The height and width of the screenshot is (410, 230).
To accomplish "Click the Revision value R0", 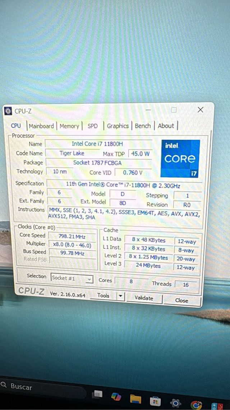I will click(x=187, y=205).
